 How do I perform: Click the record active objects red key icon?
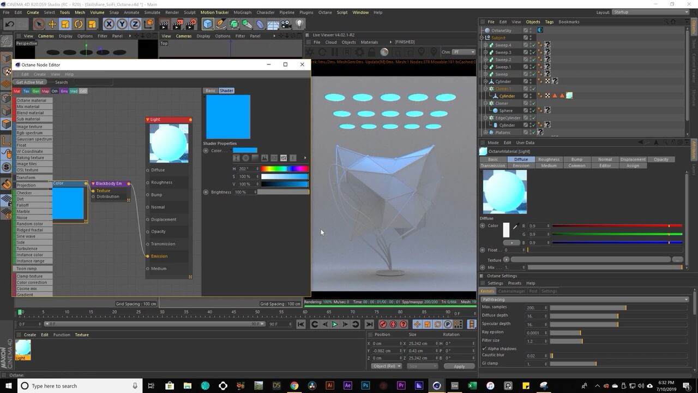[x=383, y=324]
